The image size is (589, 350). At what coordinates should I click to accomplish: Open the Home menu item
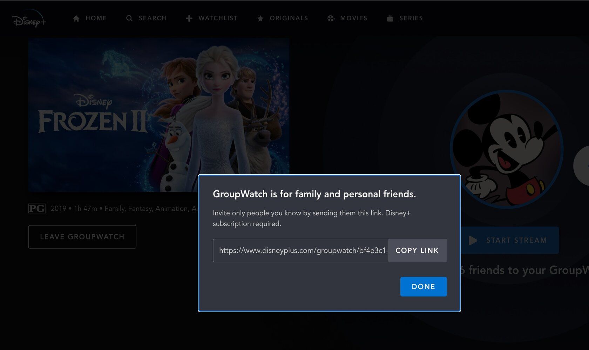click(90, 18)
